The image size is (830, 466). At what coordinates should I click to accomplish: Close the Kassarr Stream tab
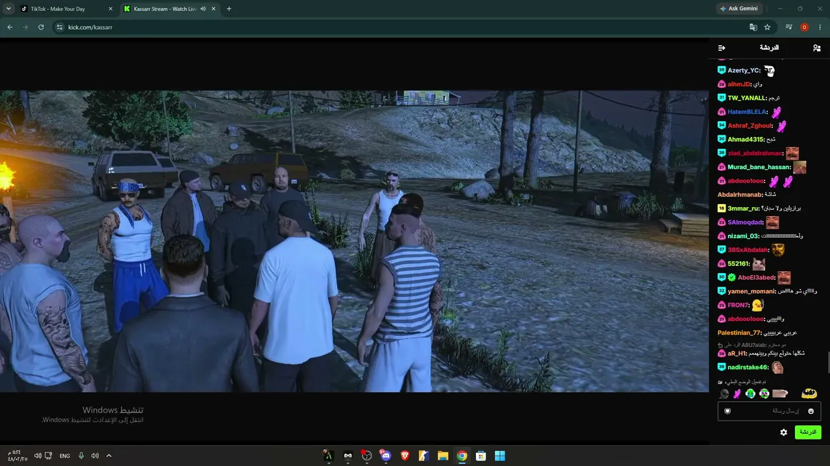(215, 9)
